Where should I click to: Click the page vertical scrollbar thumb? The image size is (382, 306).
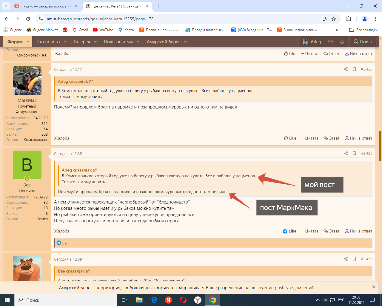(x=380, y=146)
